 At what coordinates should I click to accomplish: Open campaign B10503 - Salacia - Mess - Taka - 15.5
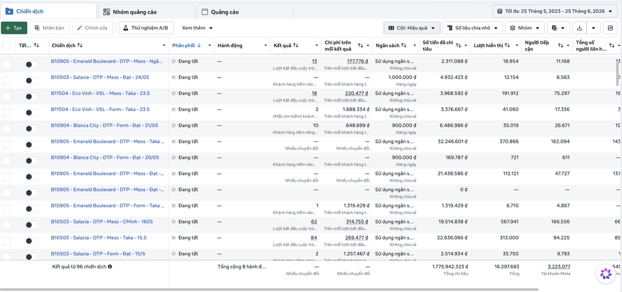[98, 238]
